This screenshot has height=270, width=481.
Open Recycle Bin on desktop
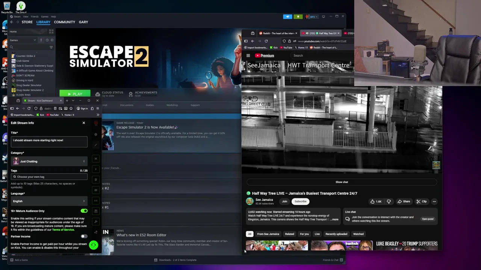[7, 7]
